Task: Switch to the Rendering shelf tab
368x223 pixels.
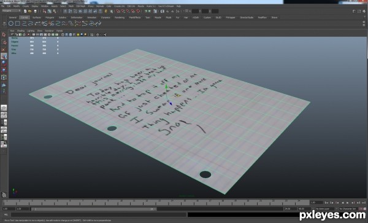Action: click(120, 17)
